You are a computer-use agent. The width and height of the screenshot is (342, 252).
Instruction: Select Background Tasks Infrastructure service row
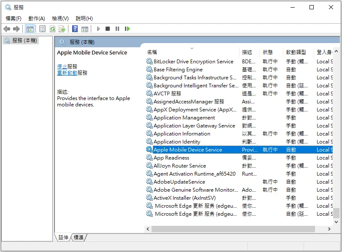(239, 78)
